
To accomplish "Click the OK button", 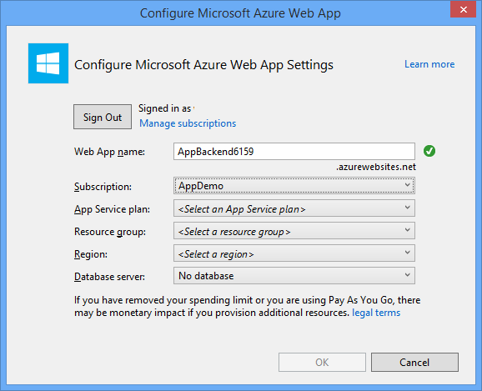I will tap(322, 362).
